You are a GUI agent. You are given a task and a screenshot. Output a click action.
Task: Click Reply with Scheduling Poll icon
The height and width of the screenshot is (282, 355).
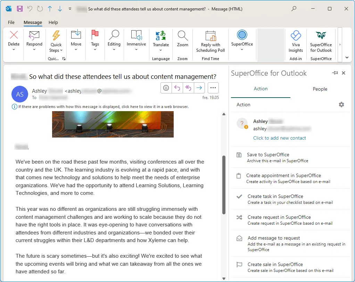210,36
